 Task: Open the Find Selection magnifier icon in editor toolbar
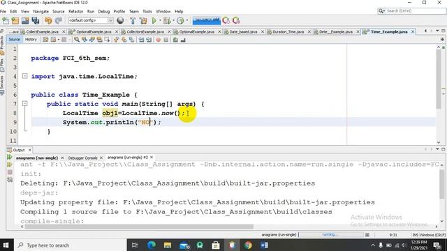77,40
